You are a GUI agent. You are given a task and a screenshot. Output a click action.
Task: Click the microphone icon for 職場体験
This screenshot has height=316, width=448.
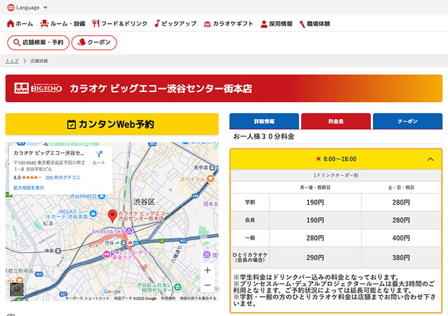(x=302, y=24)
